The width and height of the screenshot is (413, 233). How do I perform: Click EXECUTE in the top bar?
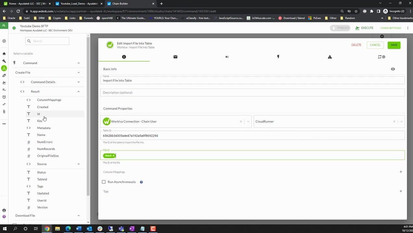click(364, 28)
